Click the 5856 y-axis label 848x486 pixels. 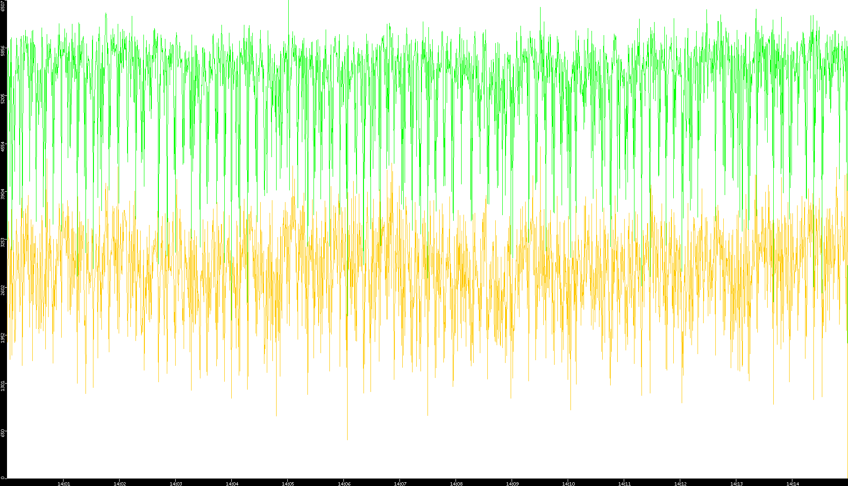tap(3, 51)
